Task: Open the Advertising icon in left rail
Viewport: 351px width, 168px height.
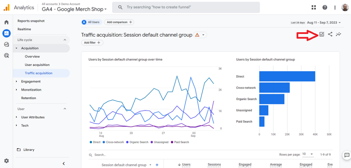Action: (7, 55)
